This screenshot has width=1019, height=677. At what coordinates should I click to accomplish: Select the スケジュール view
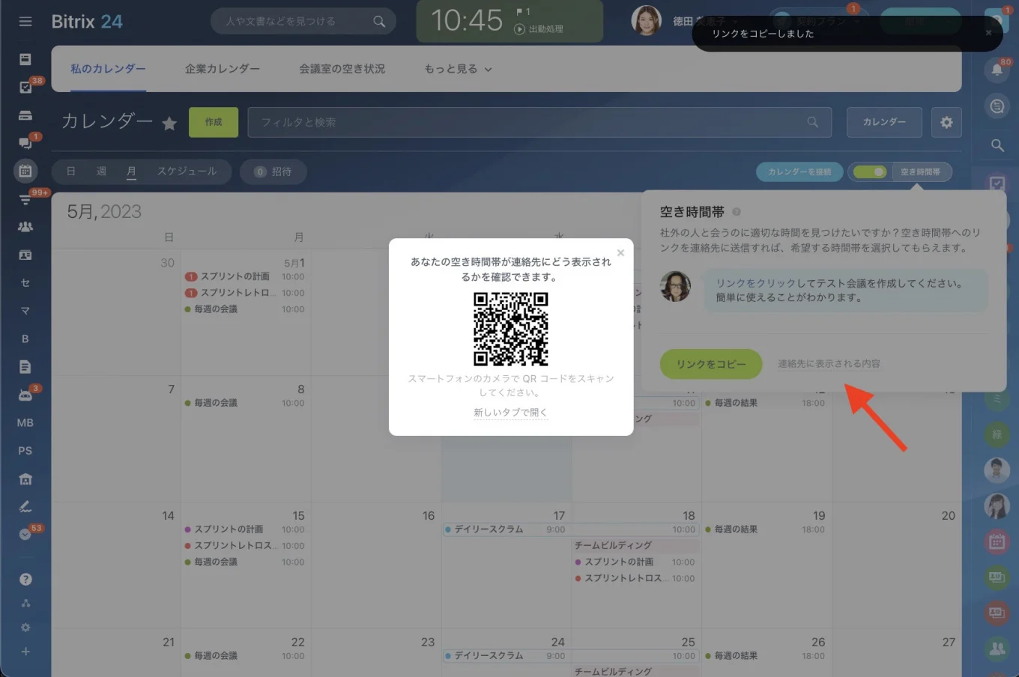pos(187,171)
